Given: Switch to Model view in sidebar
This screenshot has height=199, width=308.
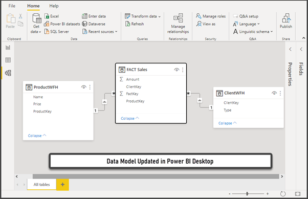Looking at the screenshot, I should (x=8, y=73).
